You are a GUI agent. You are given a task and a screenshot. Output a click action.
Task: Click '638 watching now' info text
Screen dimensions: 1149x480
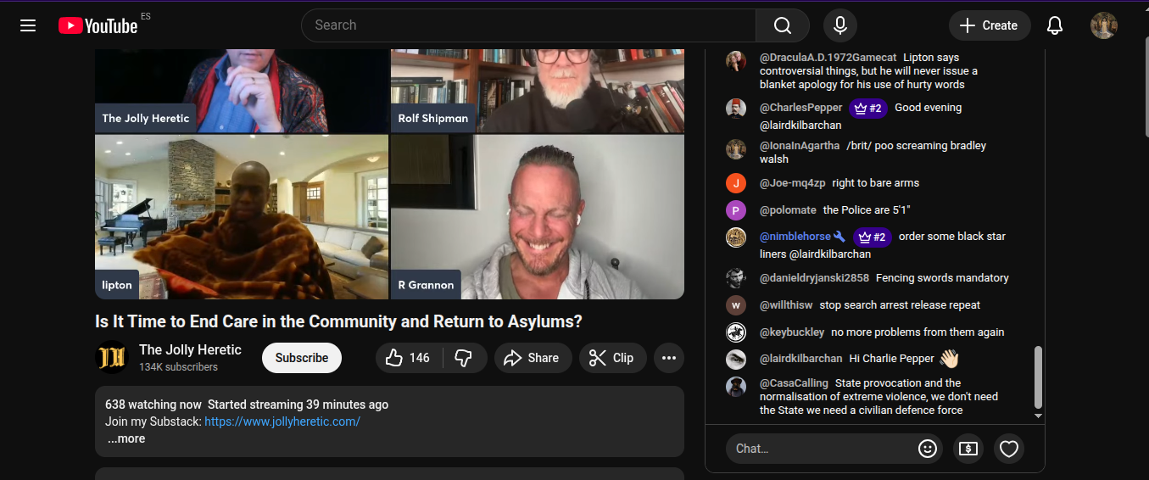pos(153,405)
